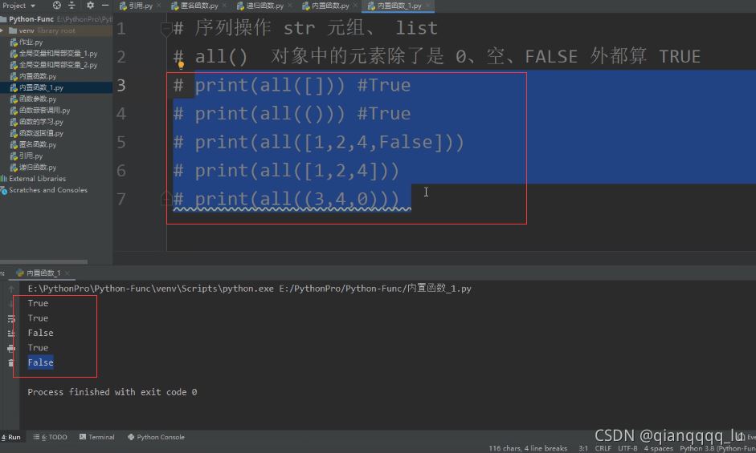The height and width of the screenshot is (453, 756).
Task: Click the collapse all icon in Project panel
Action: tap(72, 6)
